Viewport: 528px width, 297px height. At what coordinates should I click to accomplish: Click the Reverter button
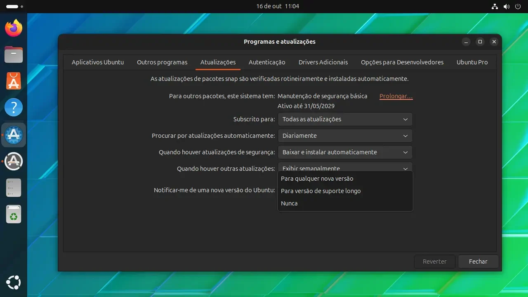(x=435, y=262)
